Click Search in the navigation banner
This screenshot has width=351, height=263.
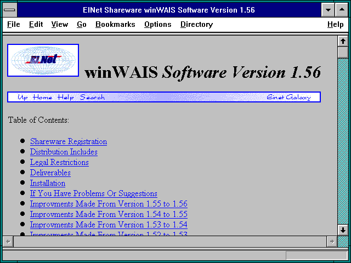coord(92,98)
